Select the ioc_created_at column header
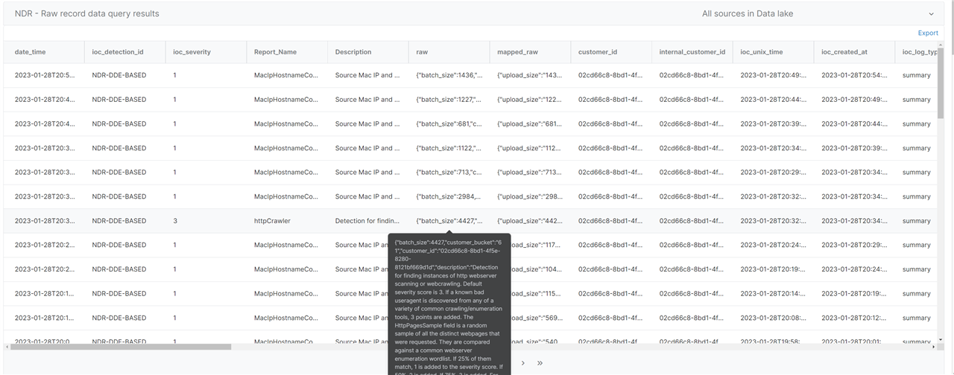 coord(845,52)
